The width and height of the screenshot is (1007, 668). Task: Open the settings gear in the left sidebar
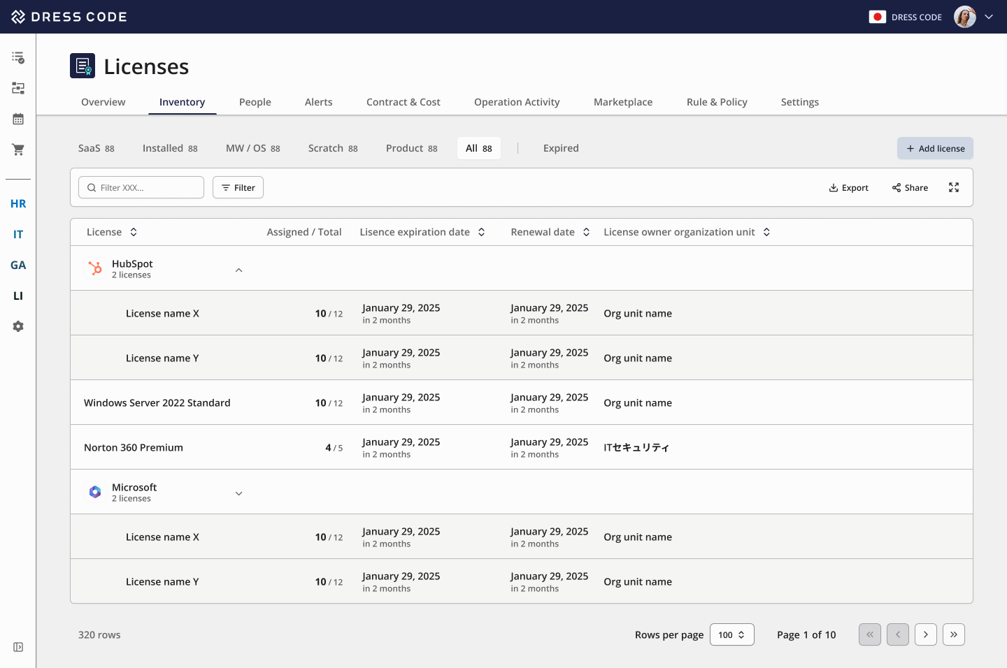pyautogui.click(x=17, y=326)
